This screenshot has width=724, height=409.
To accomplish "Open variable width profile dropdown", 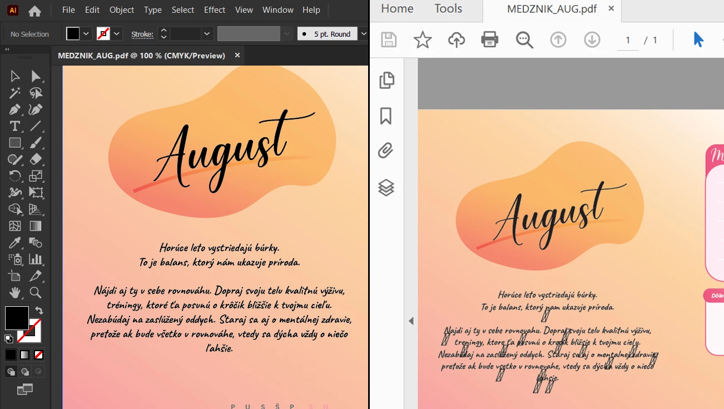I will (x=287, y=34).
